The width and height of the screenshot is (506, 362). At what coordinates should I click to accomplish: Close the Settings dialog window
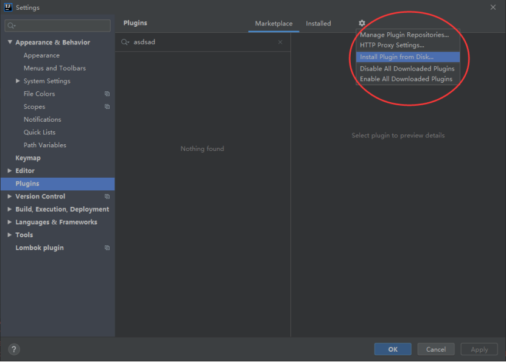[x=493, y=7]
